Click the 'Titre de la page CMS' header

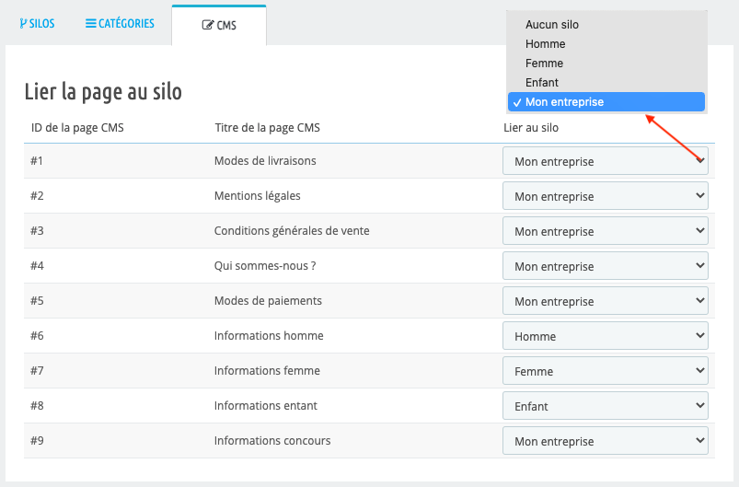[x=267, y=128]
